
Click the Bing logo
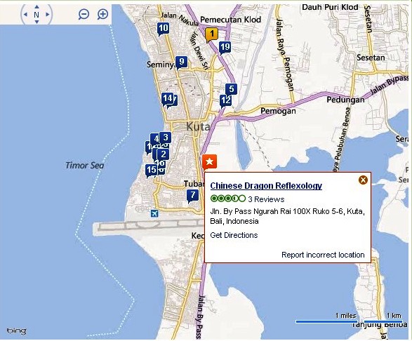(x=17, y=331)
